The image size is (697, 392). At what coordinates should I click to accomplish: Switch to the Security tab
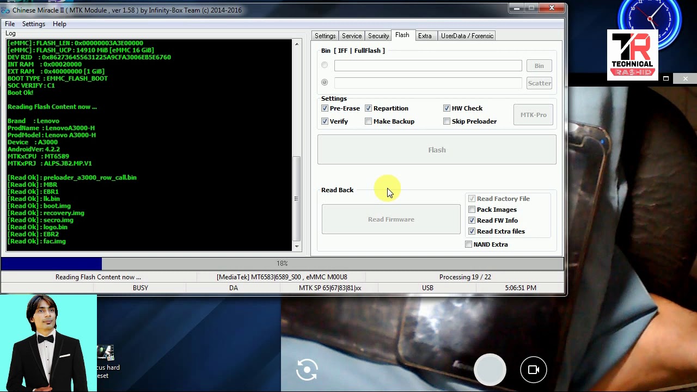coord(378,36)
